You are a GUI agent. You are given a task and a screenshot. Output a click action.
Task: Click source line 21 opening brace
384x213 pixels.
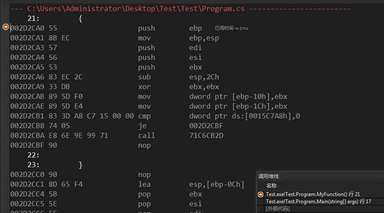tap(80, 19)
